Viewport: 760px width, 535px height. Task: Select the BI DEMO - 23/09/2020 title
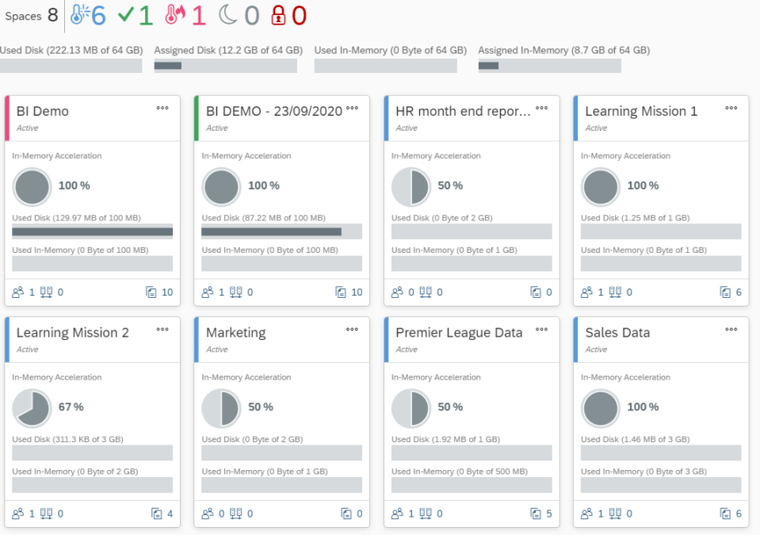273,112
